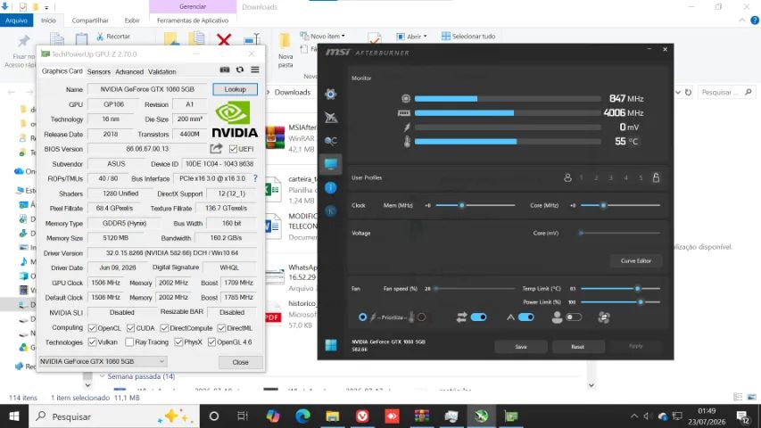The image size is (761, 428).
Task: Click Bus Interface question mark in GPU-Z
Action: (255, 178)
